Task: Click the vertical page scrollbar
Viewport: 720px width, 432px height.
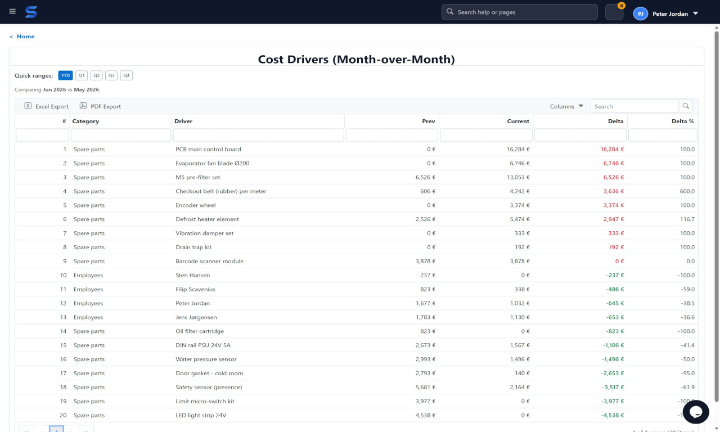Action: [x=717, y=216]
